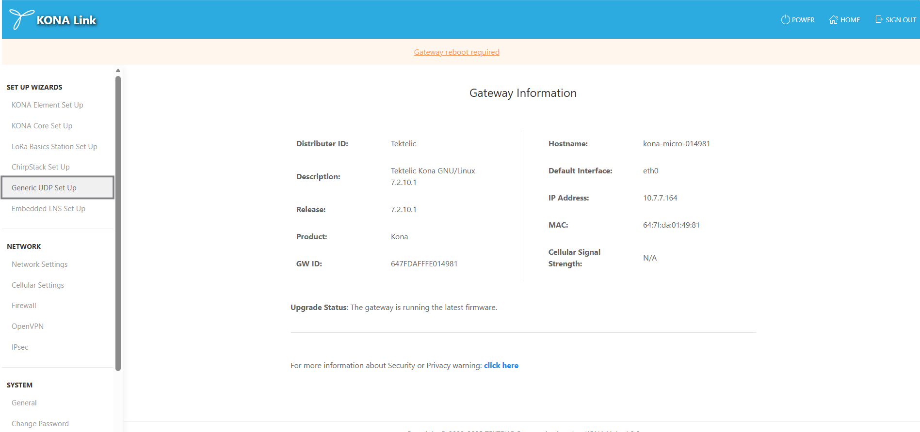Open KONA Element Set Up wizard

[x=48, y=105]
